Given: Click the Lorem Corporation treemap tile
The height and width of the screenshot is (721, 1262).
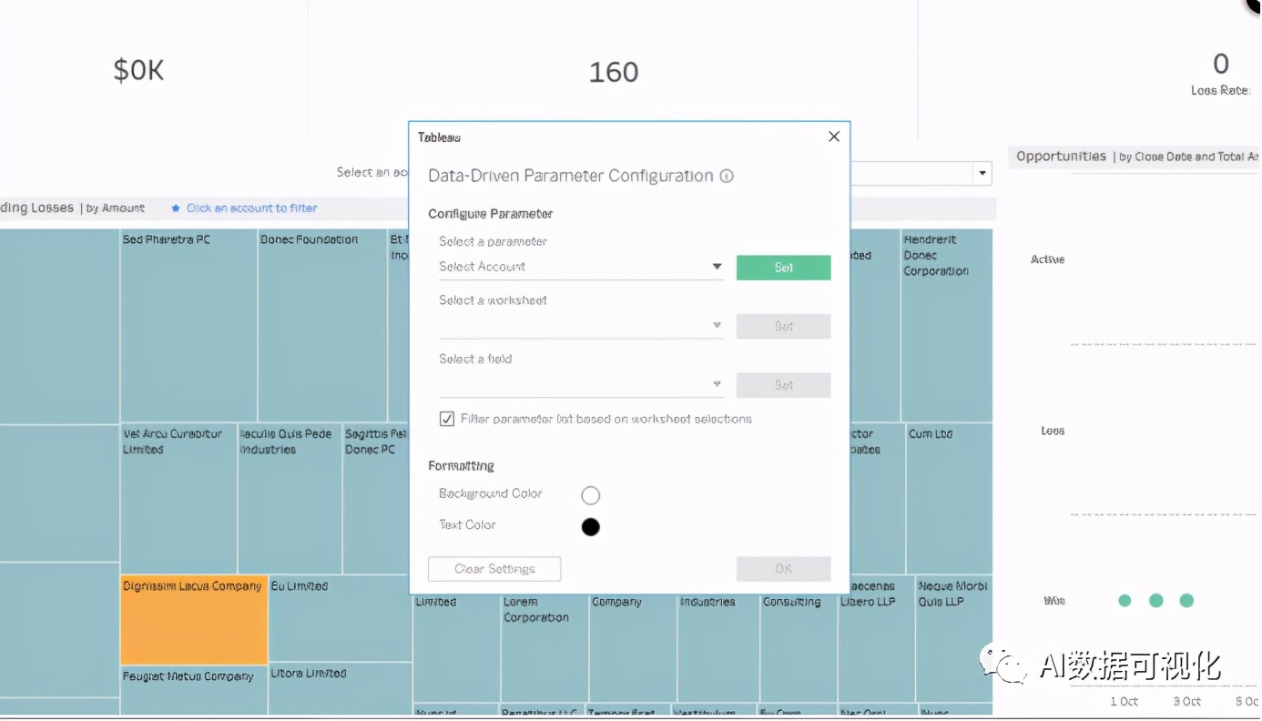Looking at the screenshot, I should 544,647.
